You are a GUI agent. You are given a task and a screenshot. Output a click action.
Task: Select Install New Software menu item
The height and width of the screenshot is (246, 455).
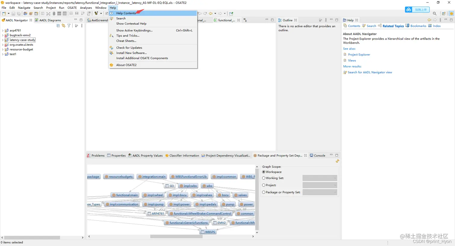tap(153, 53)
